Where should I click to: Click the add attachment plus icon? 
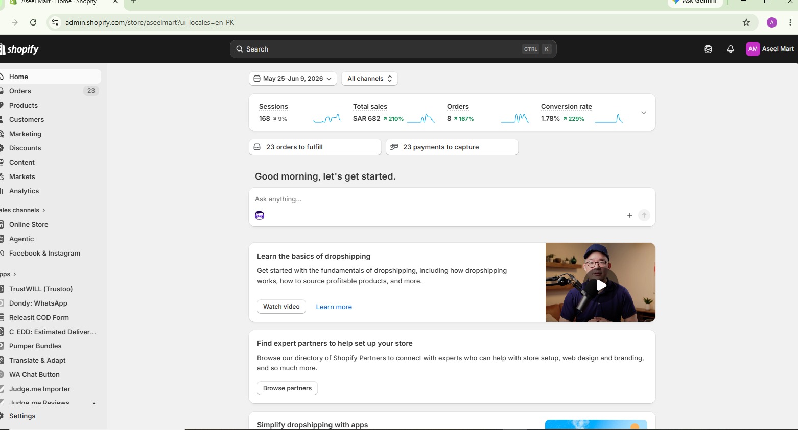point(630,215)
